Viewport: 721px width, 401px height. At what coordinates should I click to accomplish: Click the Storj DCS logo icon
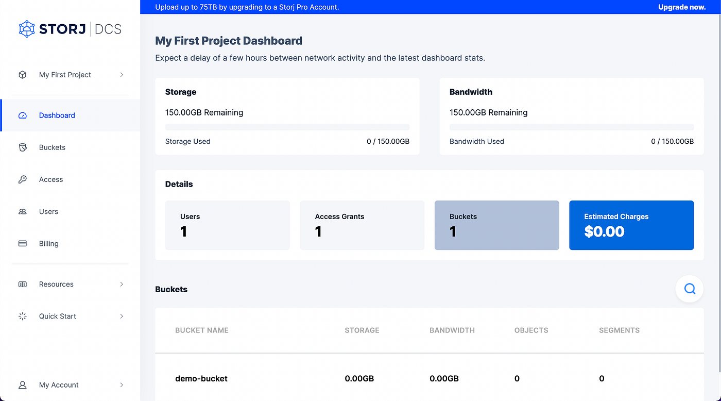point(27,29)
